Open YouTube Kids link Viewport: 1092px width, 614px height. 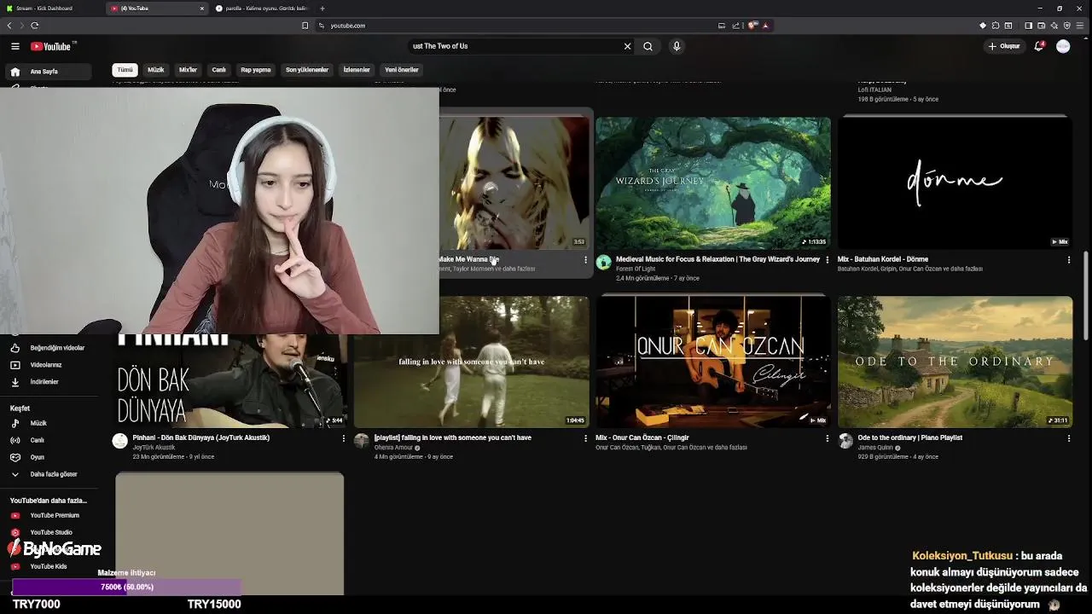(x=47, y=566)
